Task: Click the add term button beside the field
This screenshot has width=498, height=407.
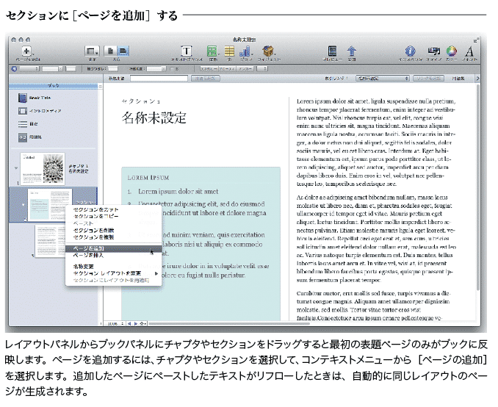Action: pos(206,78)
